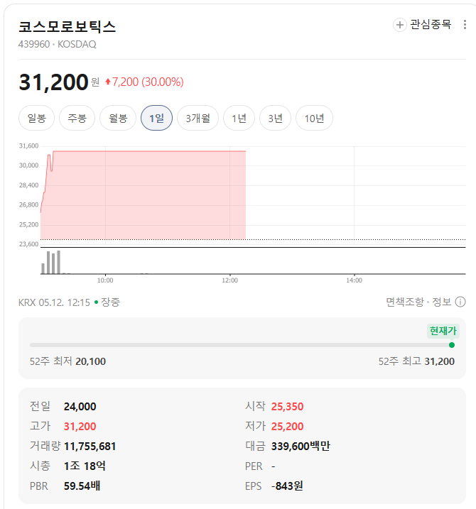Click the red intraday price chart area

click(143, 195)
